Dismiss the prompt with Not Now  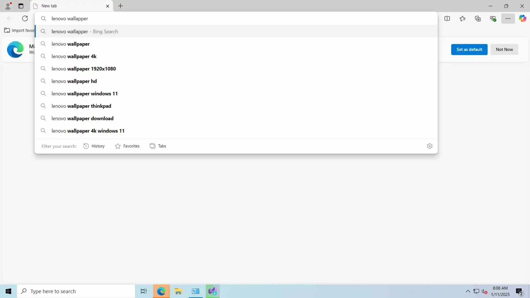(504, 49)
